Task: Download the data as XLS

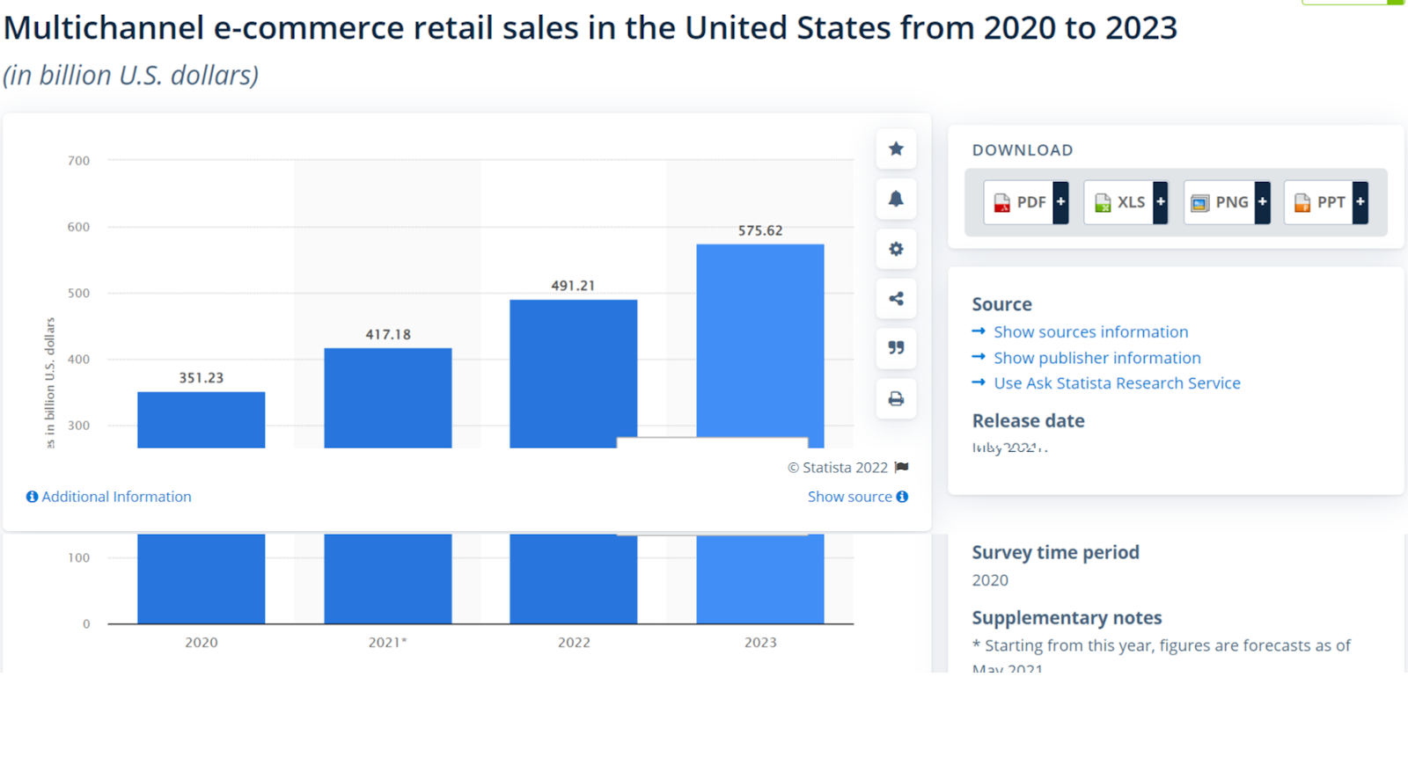Action: (1119, 202)
